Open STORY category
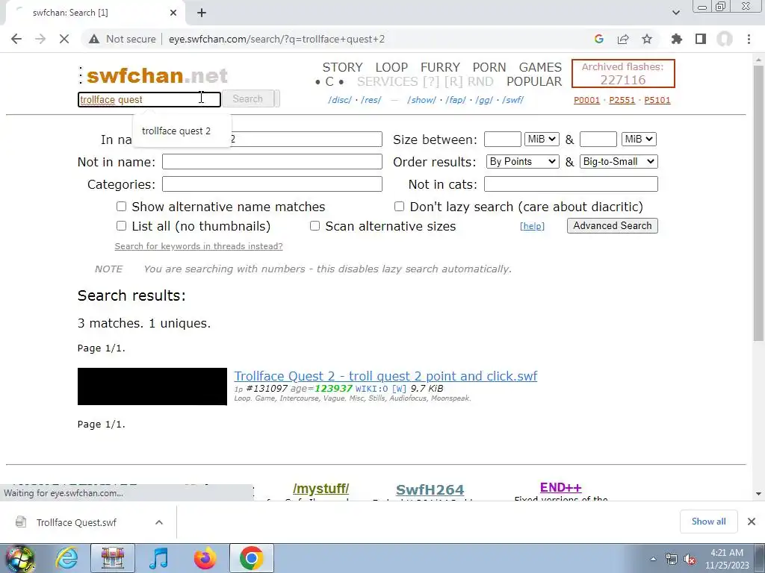Image resolution: width=765 pixels, height=573 pixels. (342, 67)
